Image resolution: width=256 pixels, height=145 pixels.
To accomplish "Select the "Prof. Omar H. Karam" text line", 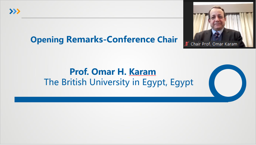I will pos(113,72).
